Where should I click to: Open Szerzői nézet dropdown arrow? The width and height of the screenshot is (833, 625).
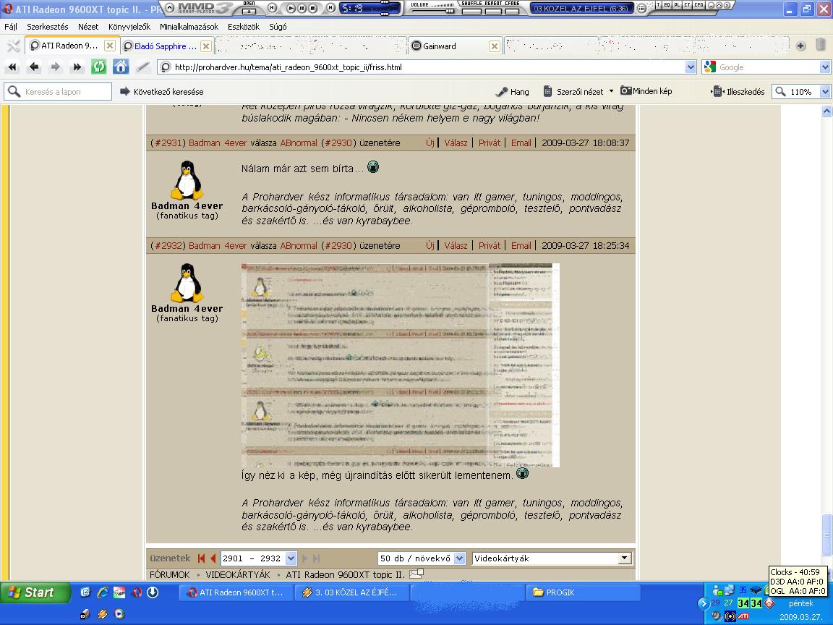pyautogui.click(x=611, y=91)
